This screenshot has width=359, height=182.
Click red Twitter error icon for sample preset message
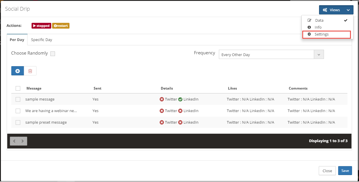pyautogui.click(x=162, y=122)
